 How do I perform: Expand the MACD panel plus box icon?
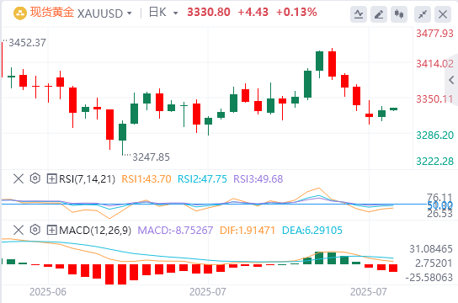coord(51,230)
